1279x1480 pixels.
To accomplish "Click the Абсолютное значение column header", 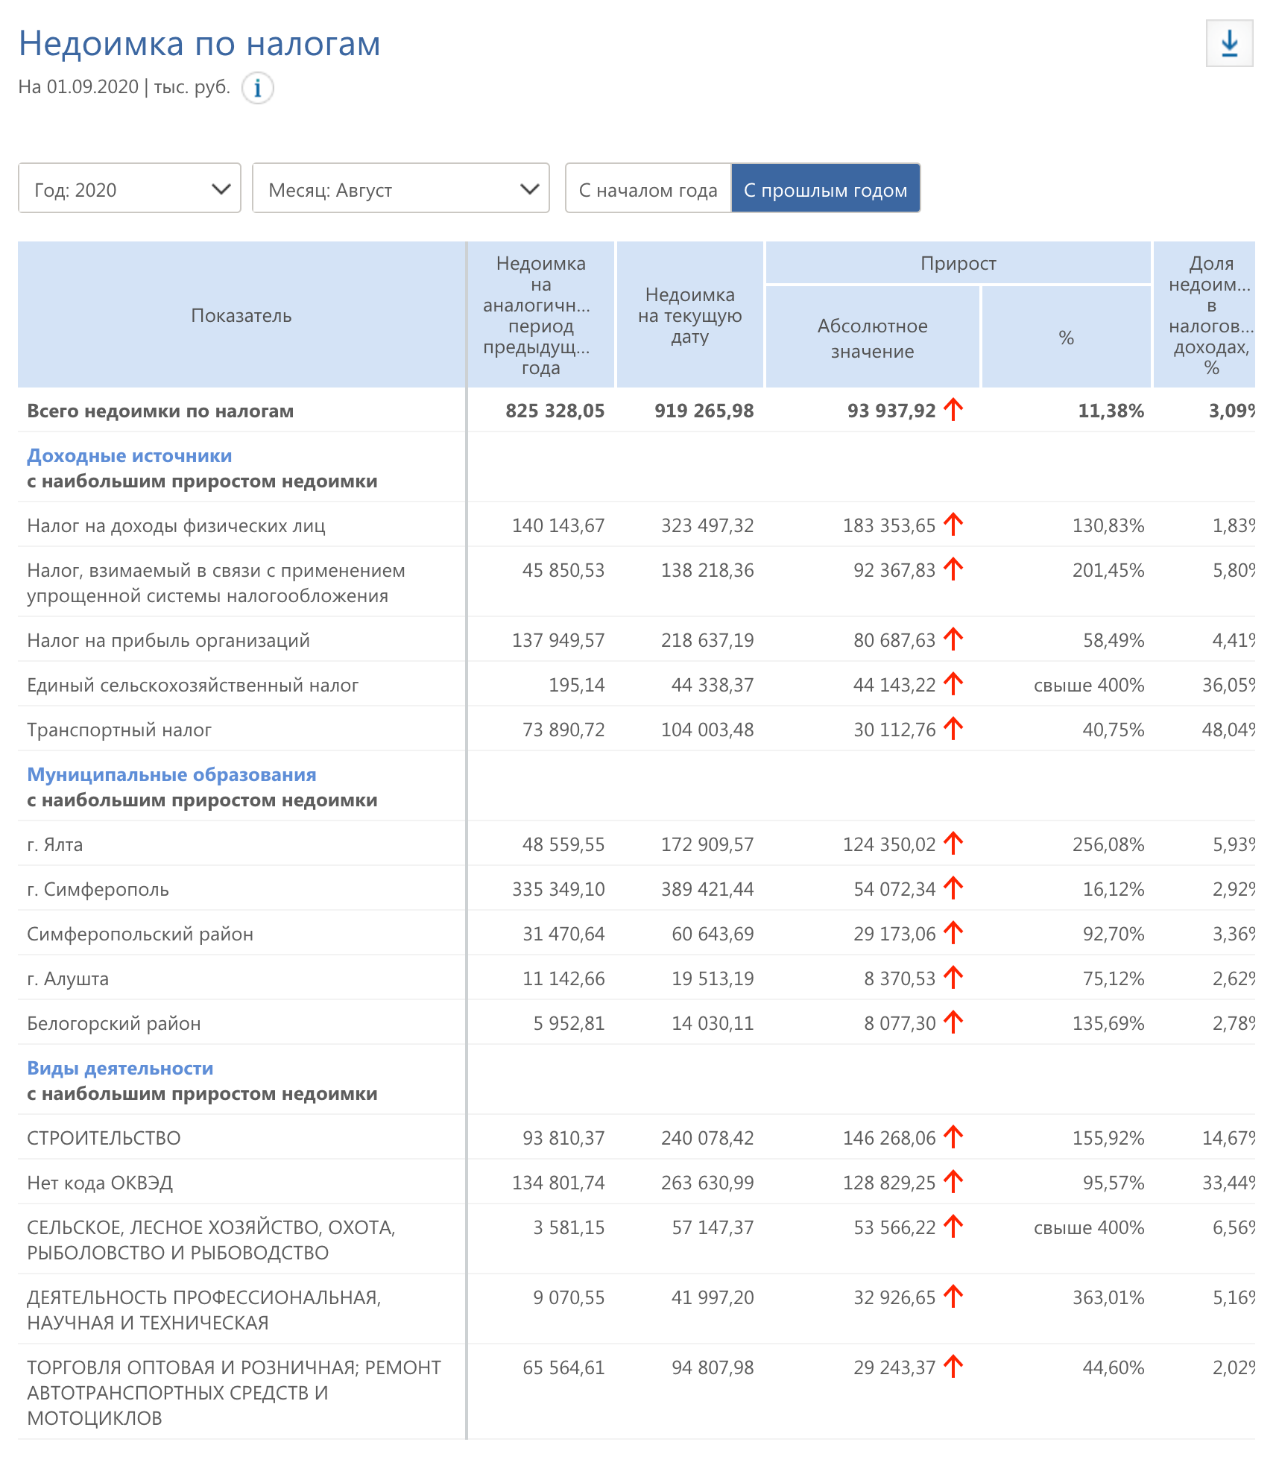I will (x=872, y=338).
